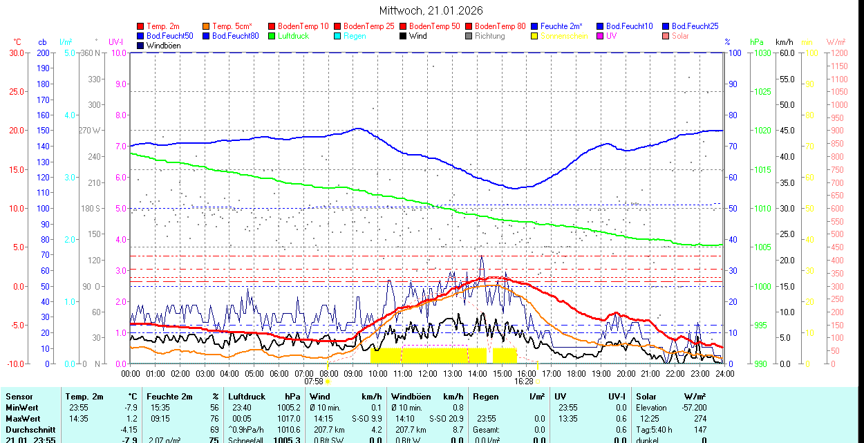Click the Feuchte 2m legend label
Image resolution: width=864 pixels, height=443 pixels.
[x=566, y=26]
